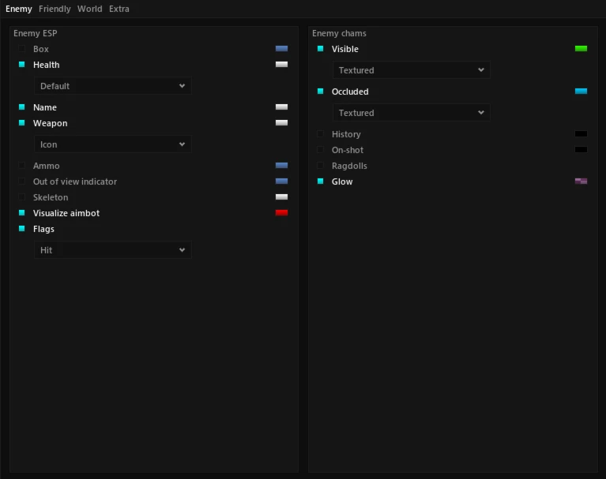
Task: Expand the Weapon Icon dropdown
Action: pyautogui.click(x=112, y=144)
